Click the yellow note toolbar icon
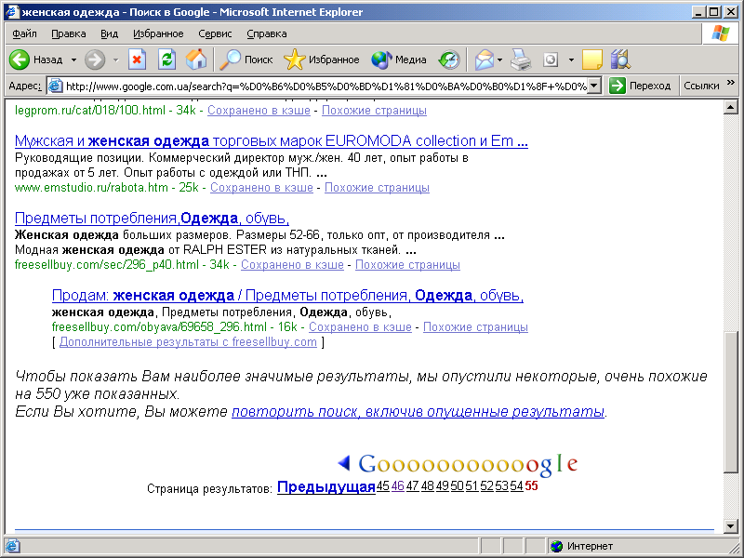Viewport: 744px width, 558px height. (591, 60)
